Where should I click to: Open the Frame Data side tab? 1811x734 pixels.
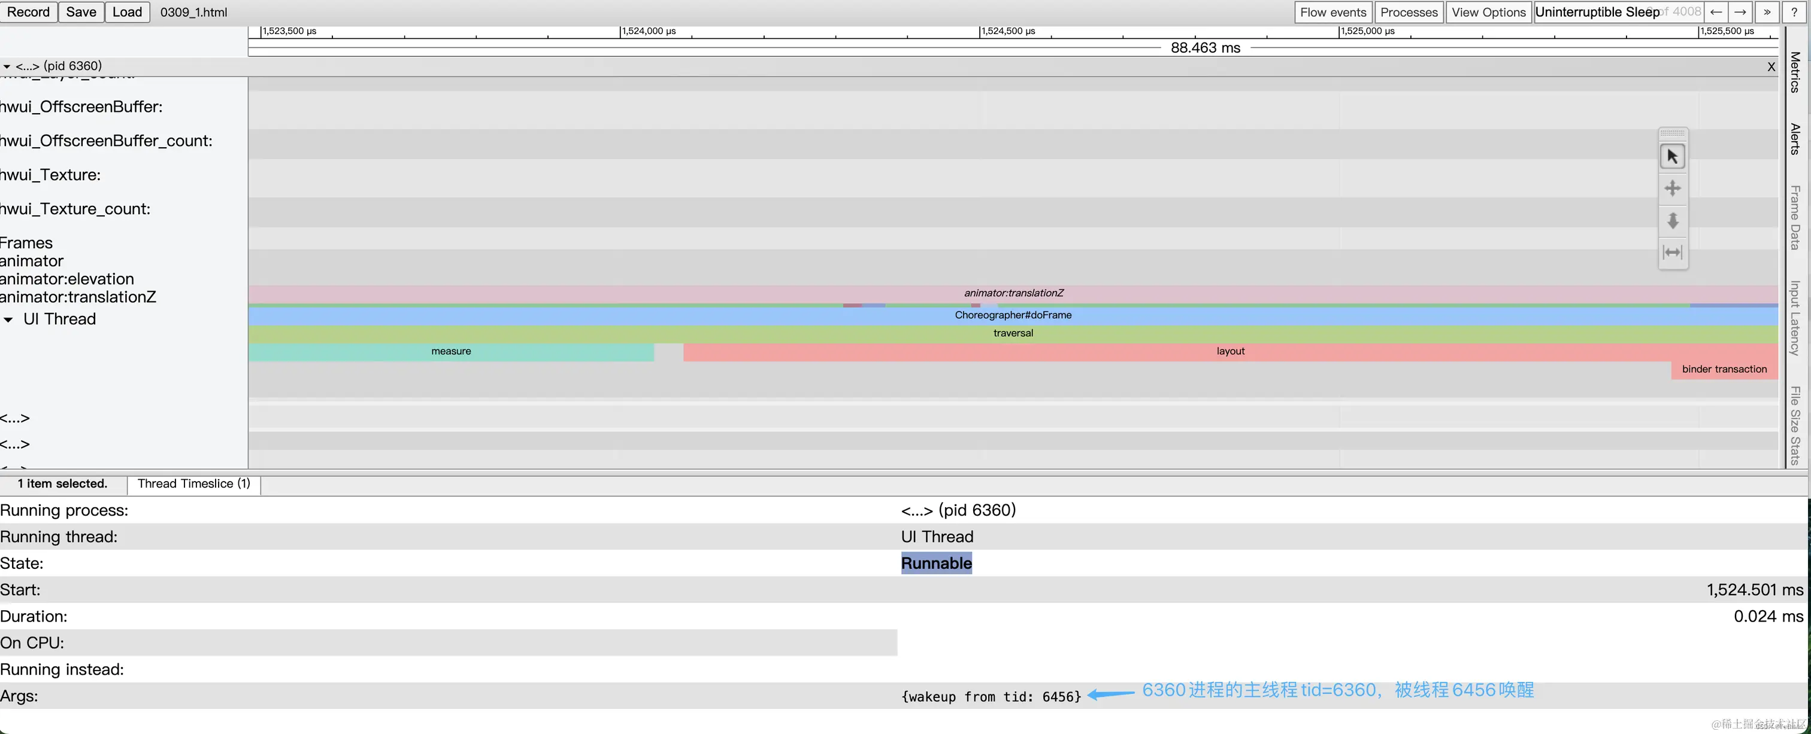(1795, 217)
